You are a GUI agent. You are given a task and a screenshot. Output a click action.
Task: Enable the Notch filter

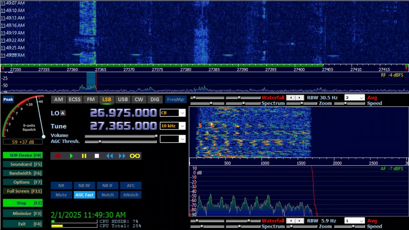(107, 195)
